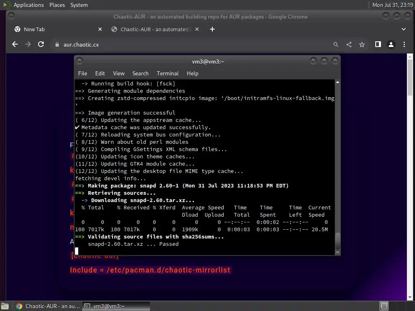Viewport: 415px width, 311px height.
Task: Click 'Updating GTK4 module cache' line
Action: 135,164
